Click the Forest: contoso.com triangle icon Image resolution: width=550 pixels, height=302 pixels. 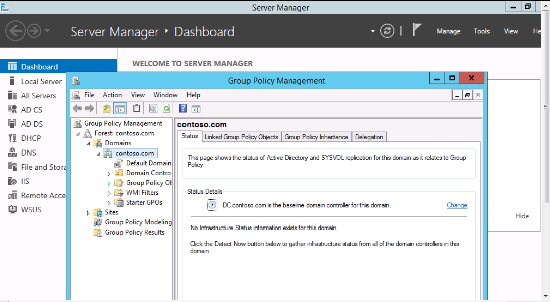coord(87,133)
